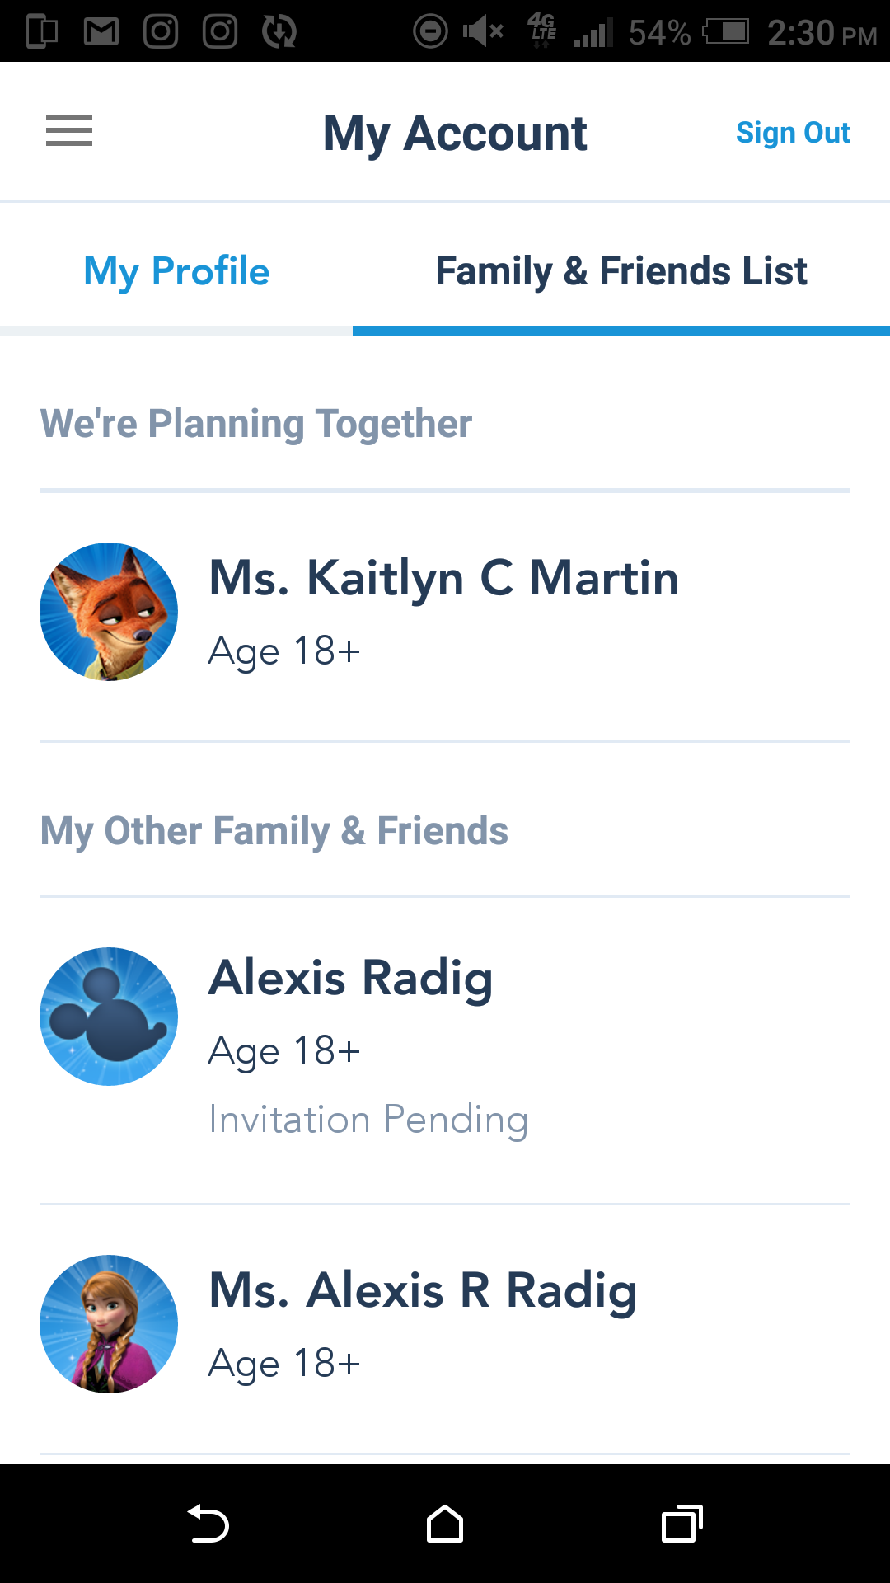Sign out of the account

coord(793,133)
